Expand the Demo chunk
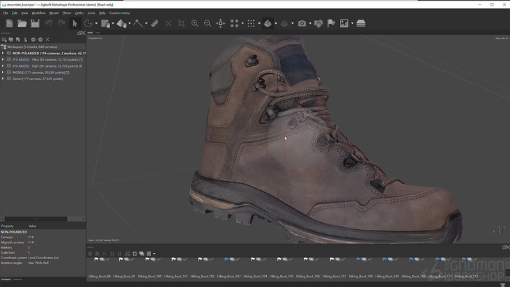Image resolution: width=510 pixels, height=287 pixels. click(3, 79)
